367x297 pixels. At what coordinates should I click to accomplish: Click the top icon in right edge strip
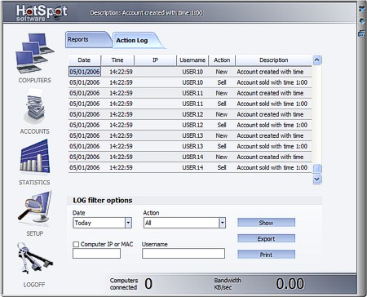coord(362,9)
